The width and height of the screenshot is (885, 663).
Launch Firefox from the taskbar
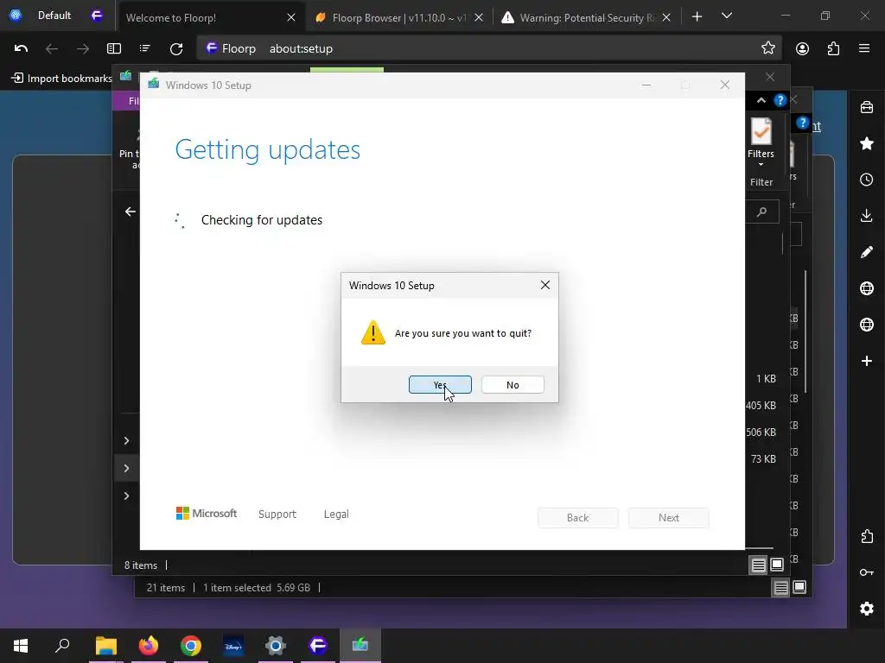coord(149,646)
